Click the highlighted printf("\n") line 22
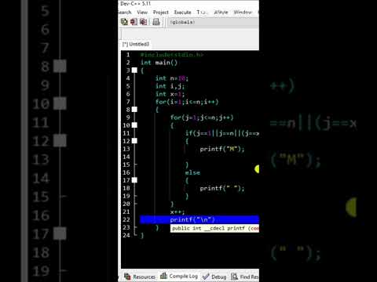Screen dimensions: 377x282 (x=199, y=219)
